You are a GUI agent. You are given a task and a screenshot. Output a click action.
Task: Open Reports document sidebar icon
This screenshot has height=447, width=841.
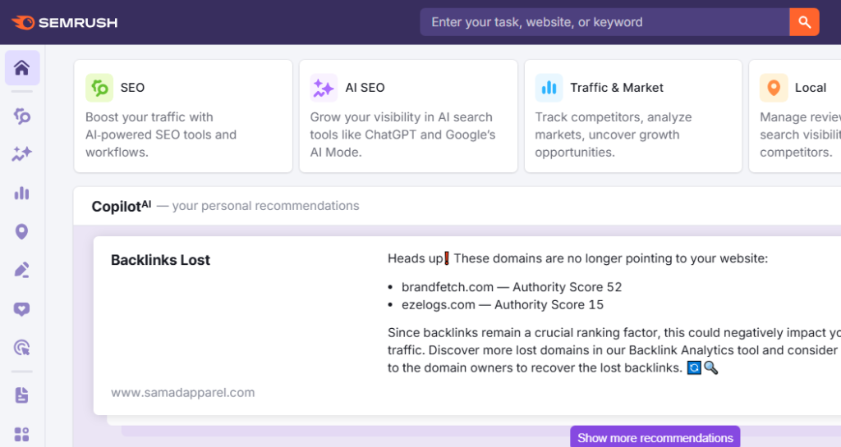click(x=22, y=395)
